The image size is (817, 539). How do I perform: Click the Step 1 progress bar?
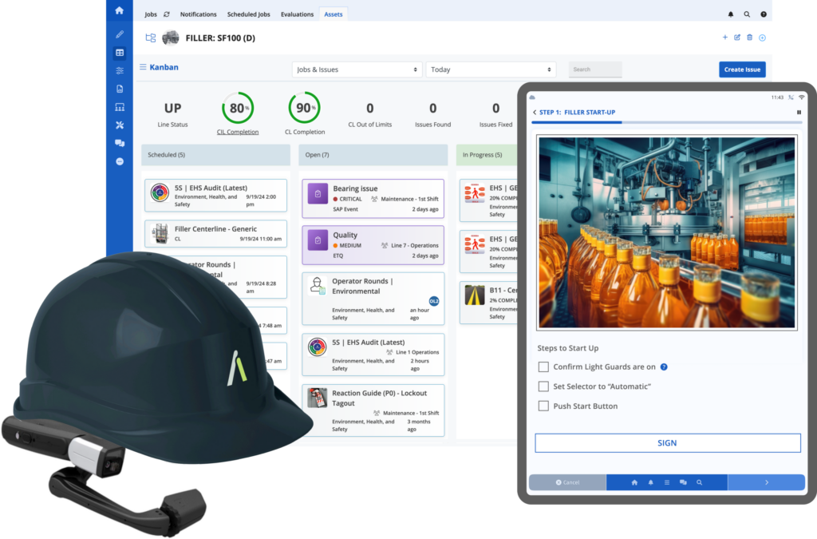[x=666, y=122]
